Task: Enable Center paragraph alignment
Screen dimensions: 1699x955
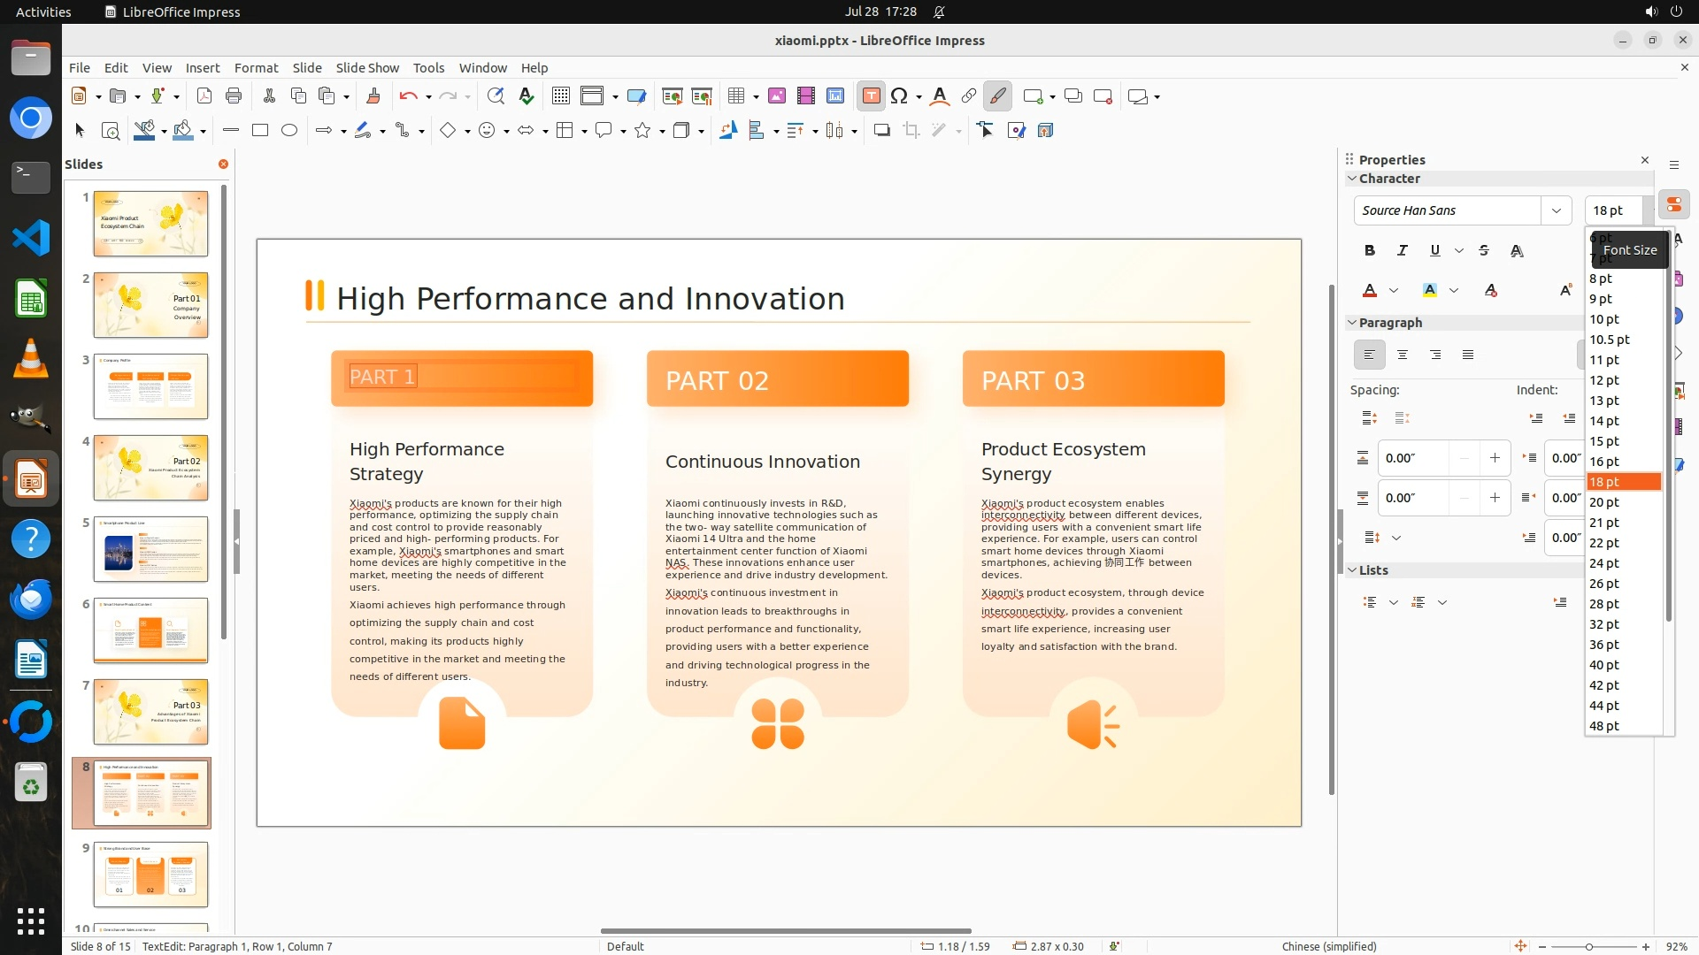Action: coord(1403,355)
